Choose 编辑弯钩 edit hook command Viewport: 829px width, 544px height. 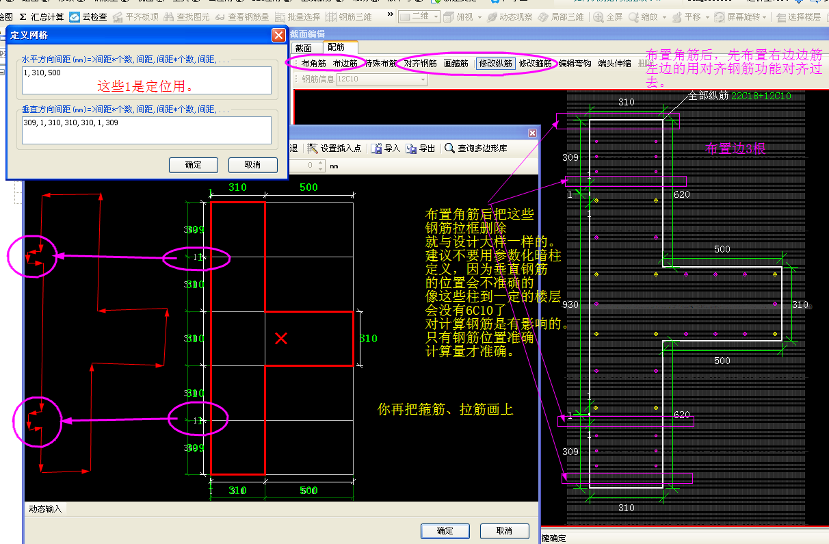575,64
